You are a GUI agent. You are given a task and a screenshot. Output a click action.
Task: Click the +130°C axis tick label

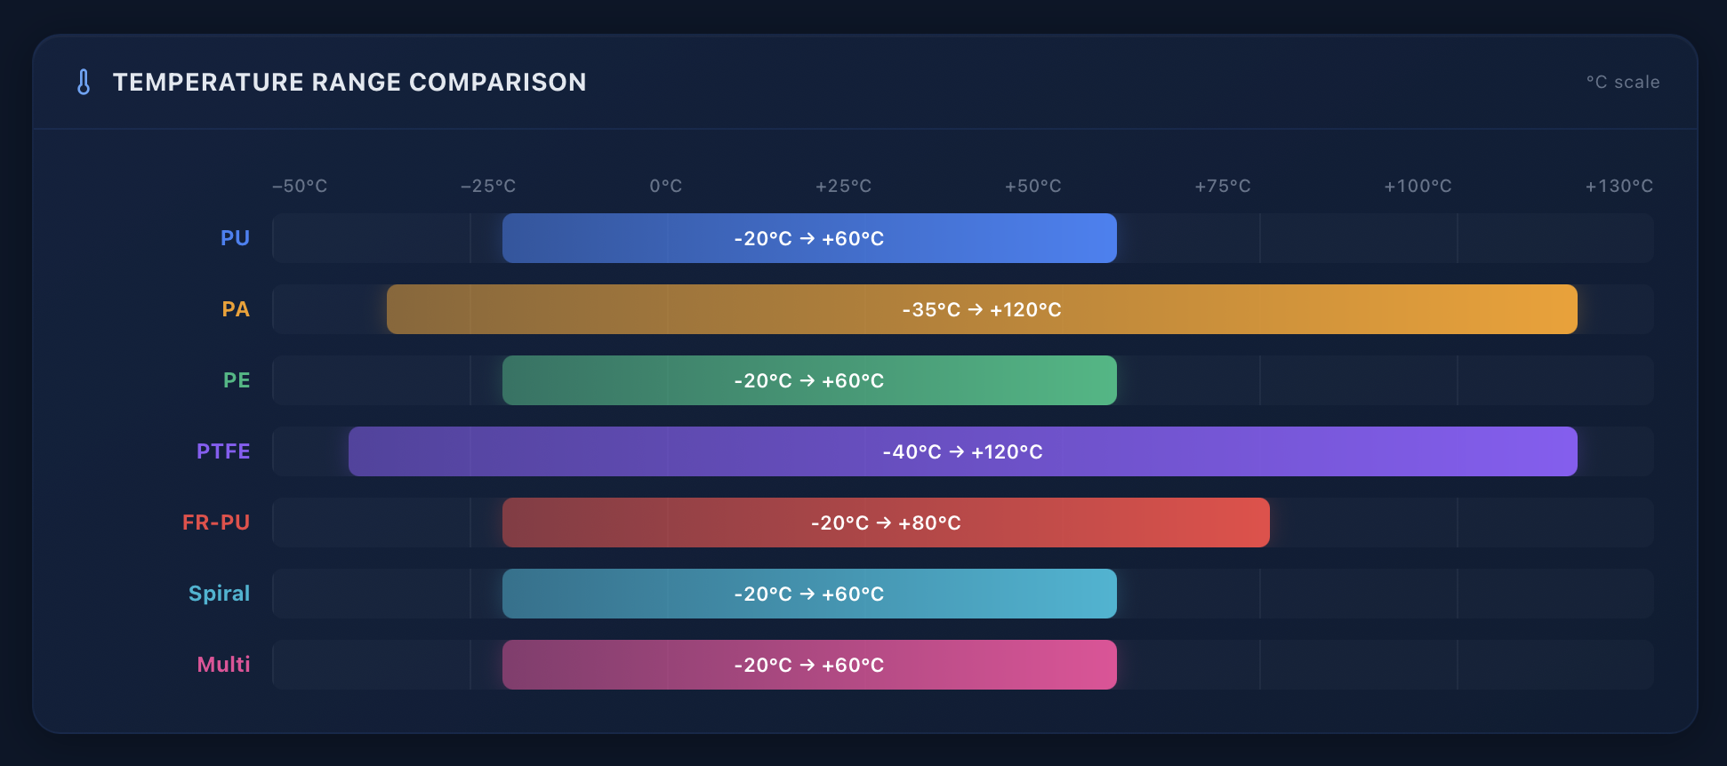tap(1619, 186)
